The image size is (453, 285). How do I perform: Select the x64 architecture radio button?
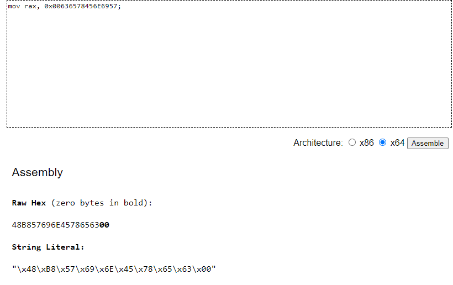pos(382,142)
